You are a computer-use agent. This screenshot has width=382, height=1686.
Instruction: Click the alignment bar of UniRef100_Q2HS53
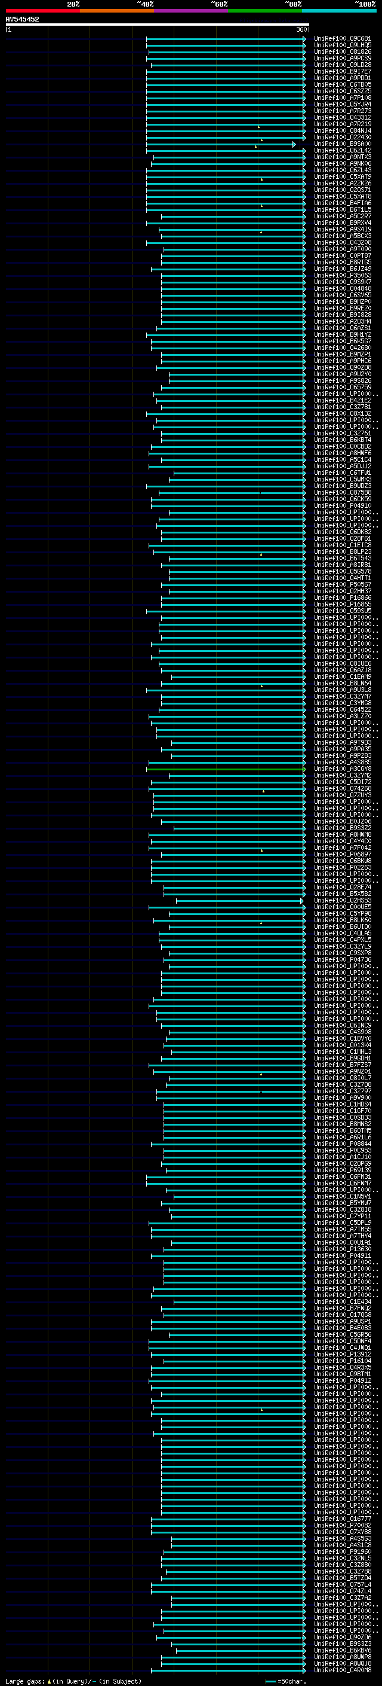pyautogui.click(x=239, y=901)
